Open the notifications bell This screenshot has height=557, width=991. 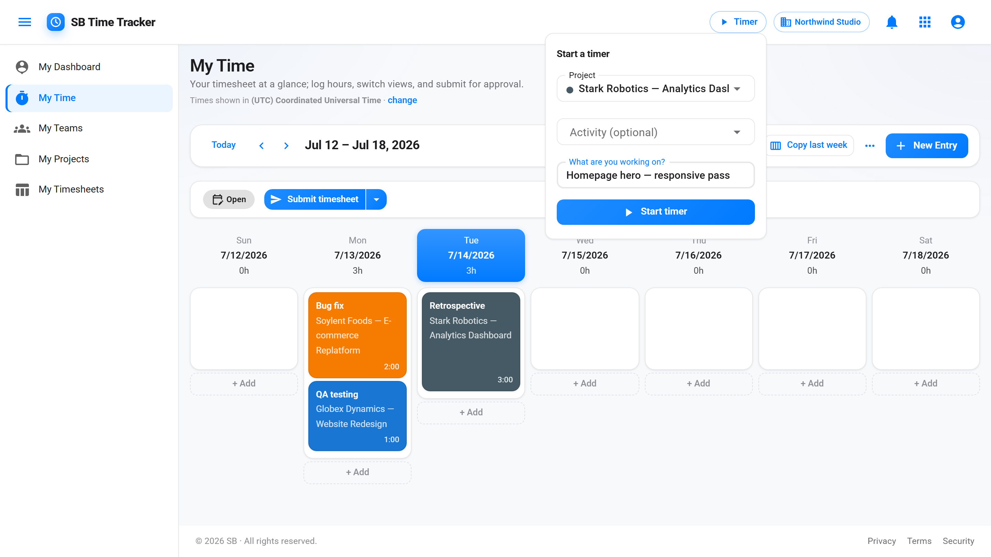click(892, 22)
